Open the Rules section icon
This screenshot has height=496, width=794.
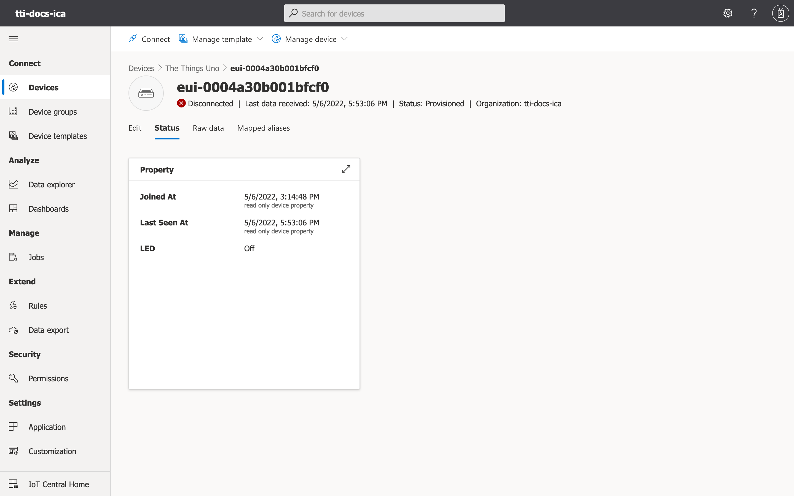click(x=14, y=305)
